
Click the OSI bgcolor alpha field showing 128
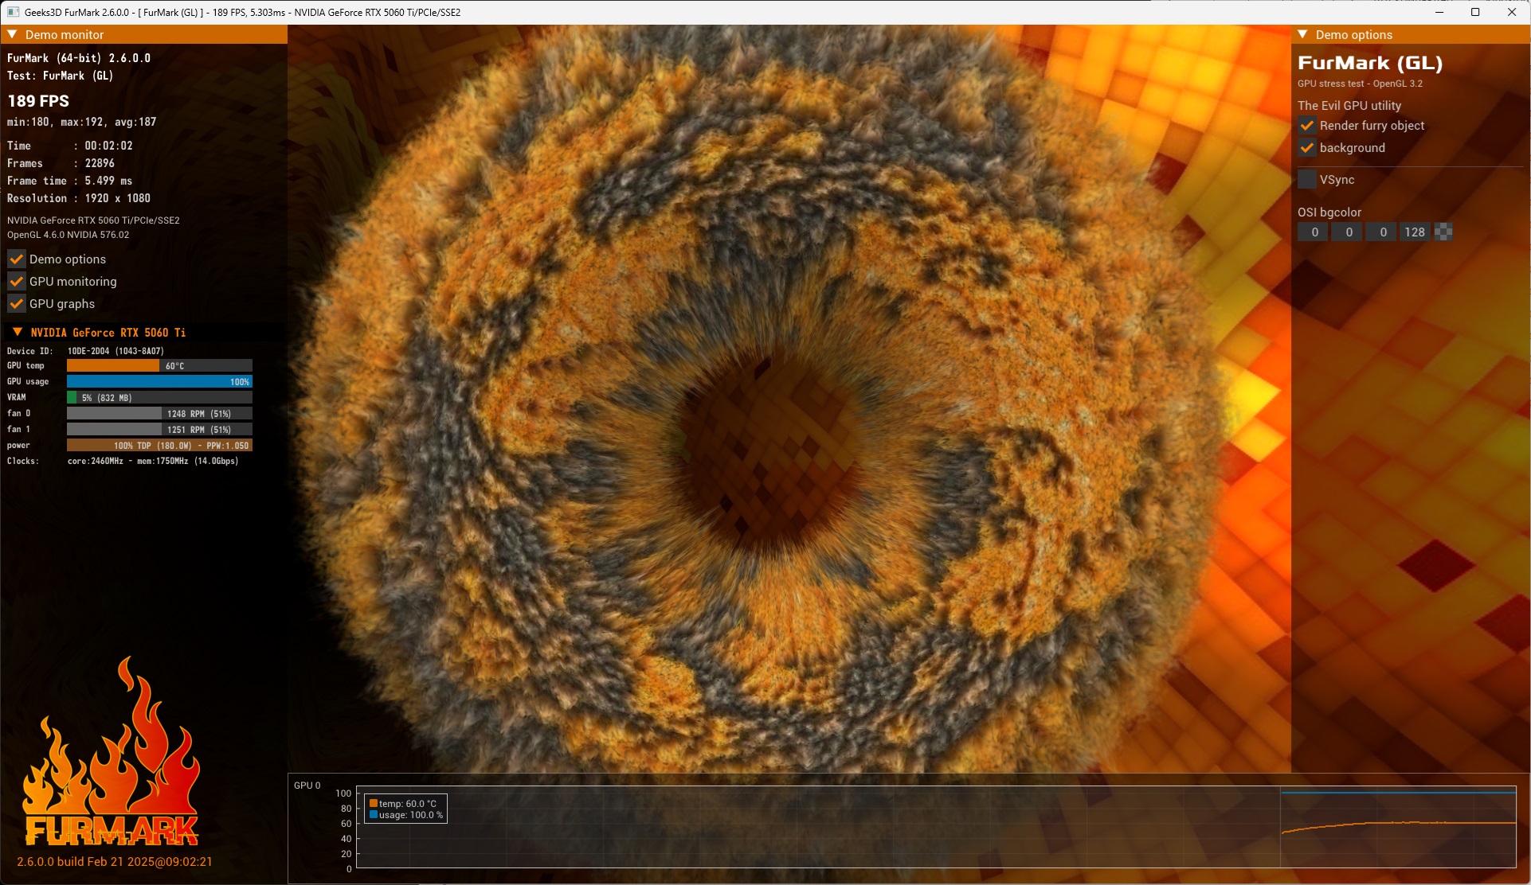pyautogui.click(x=1415, y=232)
